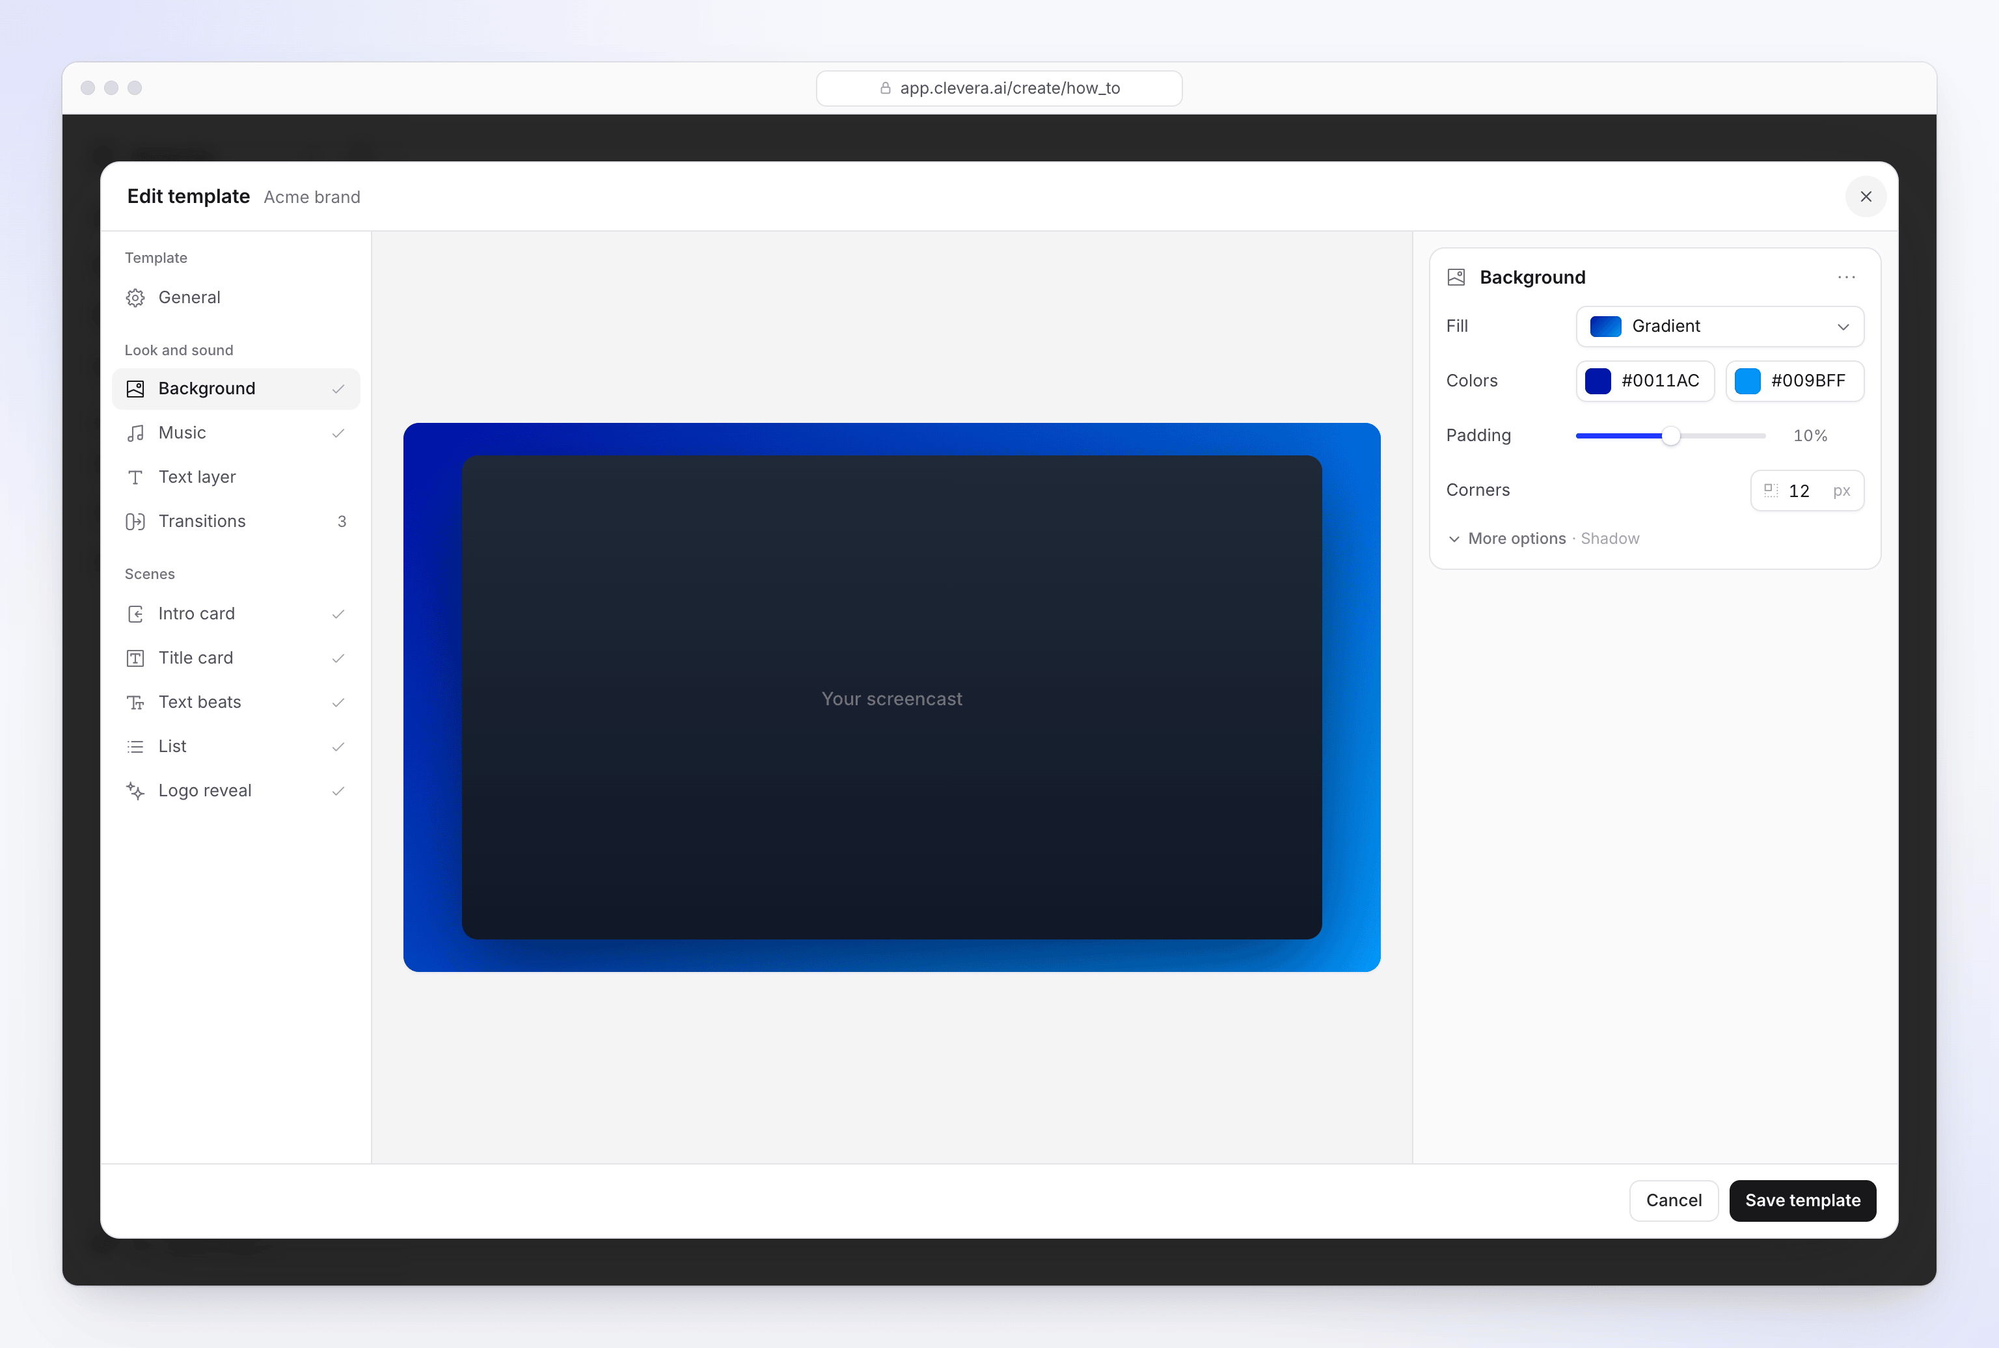Click the General gear icon

[135, 297]
